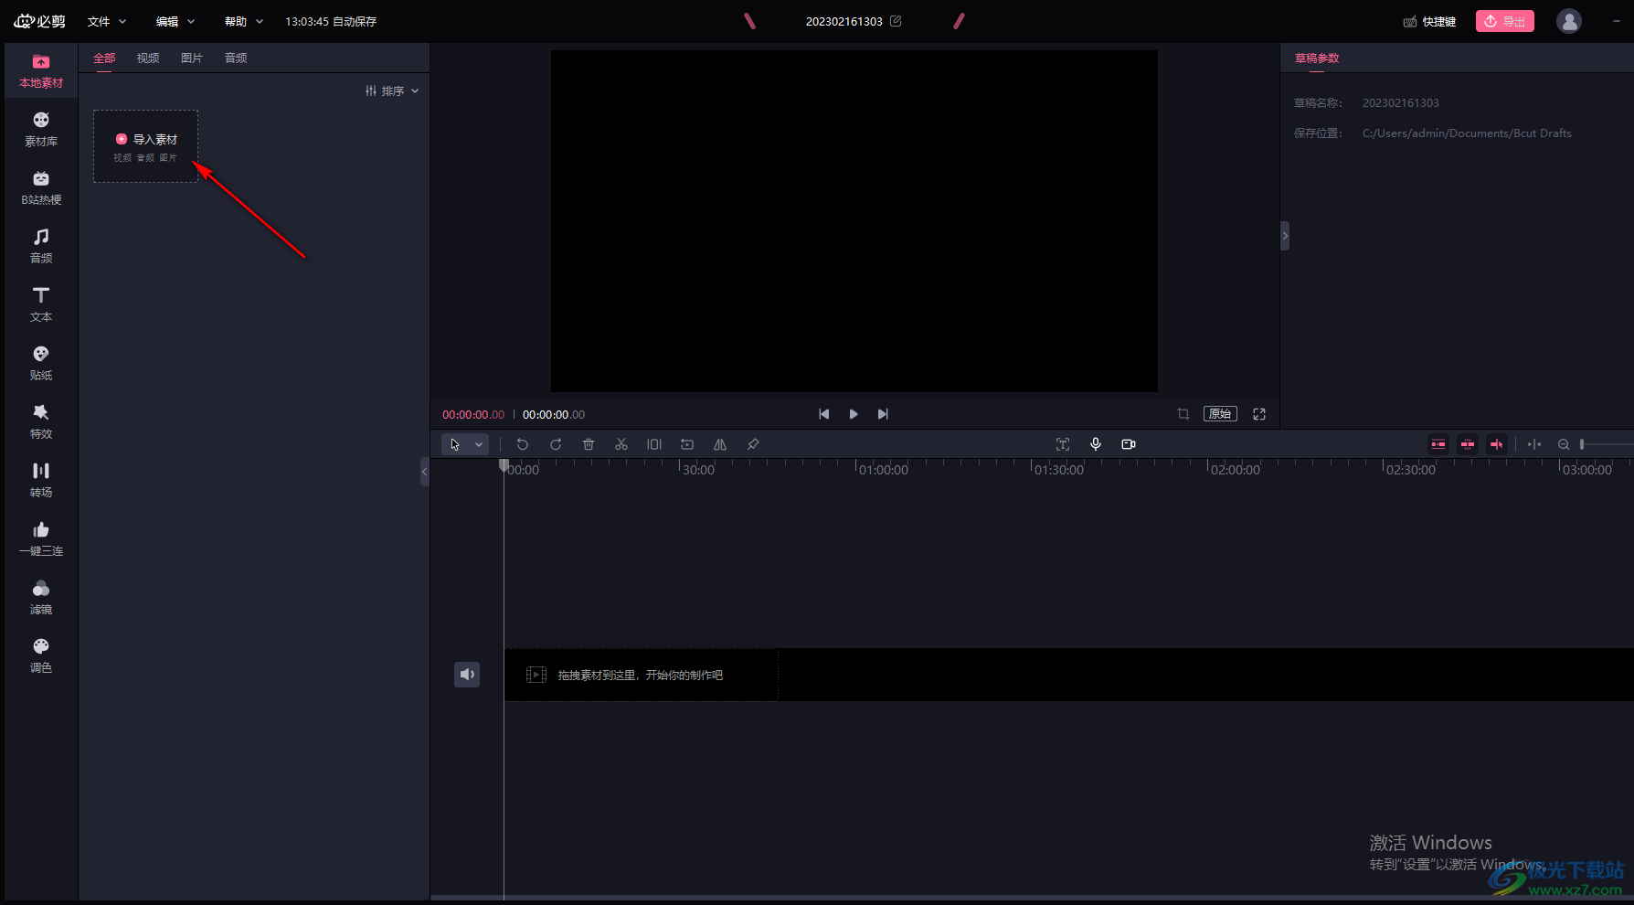Click the reverse playback icon
This screenshot has width=1634, height=905.
[x=687, y=444]
